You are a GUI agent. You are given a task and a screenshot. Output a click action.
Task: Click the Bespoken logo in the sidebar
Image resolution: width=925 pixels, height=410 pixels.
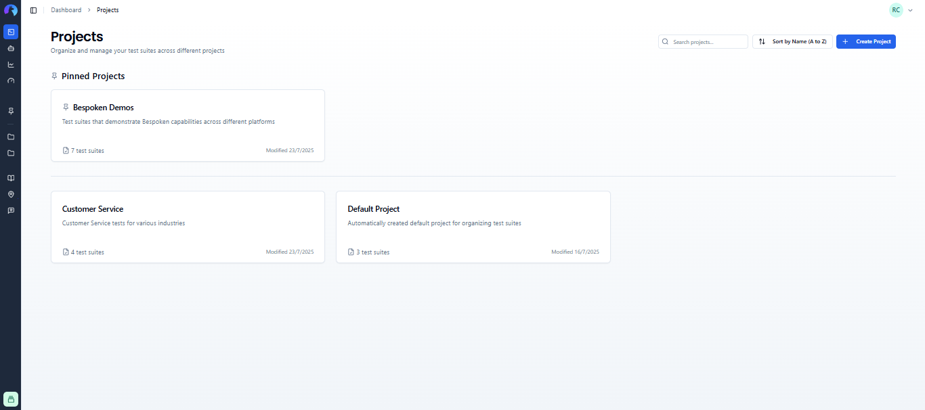(10, 10)
